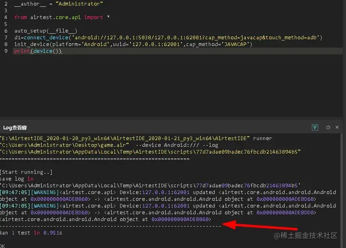Click the 'save log in' line
Image resolution: width=346 pixels, height=248 pixels.
17,179
